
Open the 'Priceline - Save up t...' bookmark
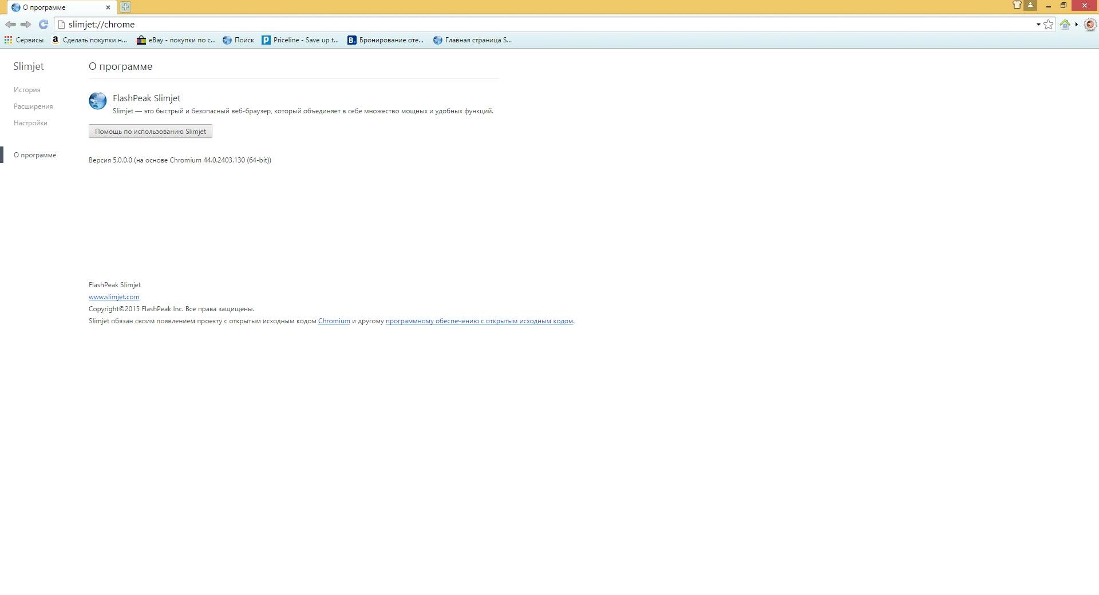(x=301, y=40)
